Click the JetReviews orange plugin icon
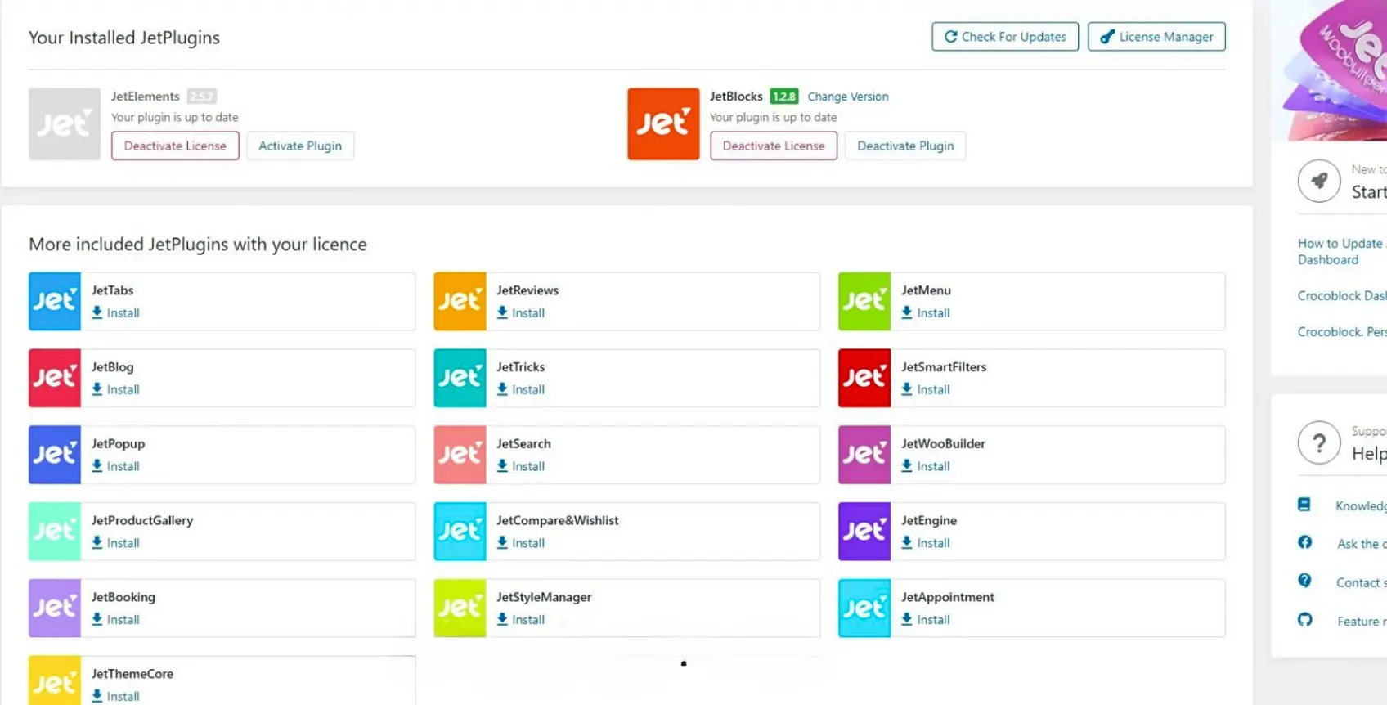1387x705 pixels. 460,301
